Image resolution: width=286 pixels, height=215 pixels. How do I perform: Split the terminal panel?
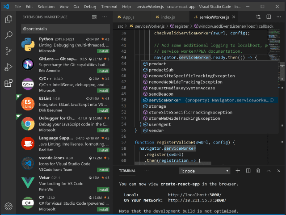point(248,171)
